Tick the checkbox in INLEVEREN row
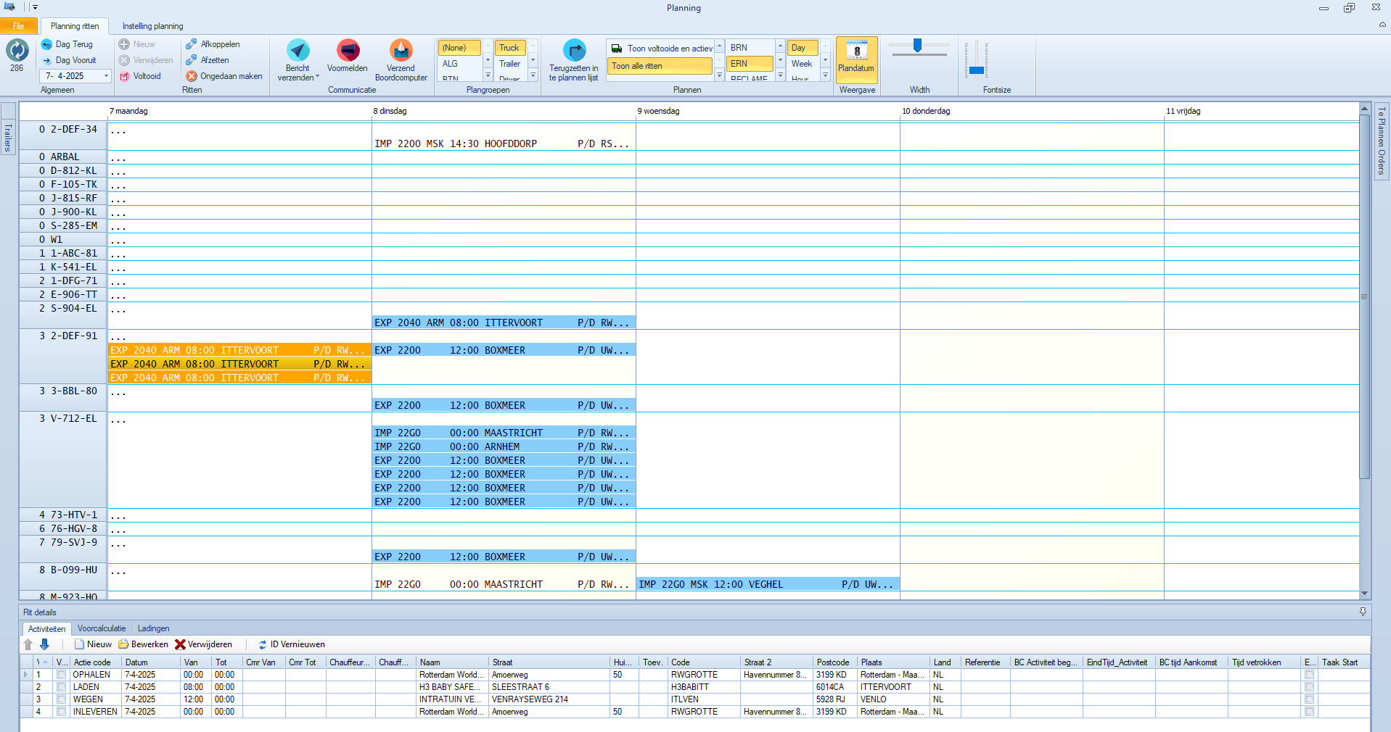 62,712
